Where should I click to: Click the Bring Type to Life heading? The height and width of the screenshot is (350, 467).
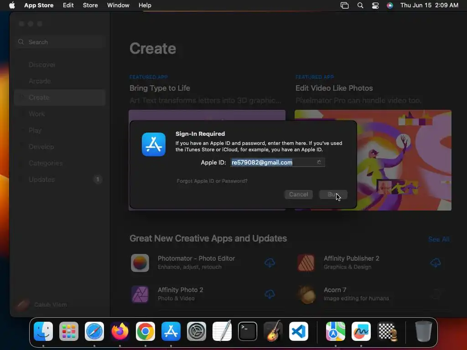click(160, 88)
